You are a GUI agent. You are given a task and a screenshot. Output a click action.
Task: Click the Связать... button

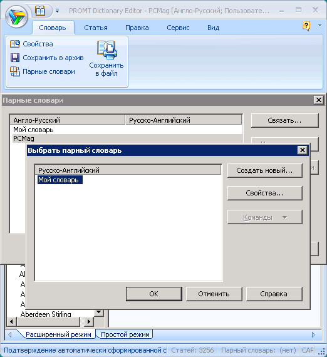pos(284,120)
